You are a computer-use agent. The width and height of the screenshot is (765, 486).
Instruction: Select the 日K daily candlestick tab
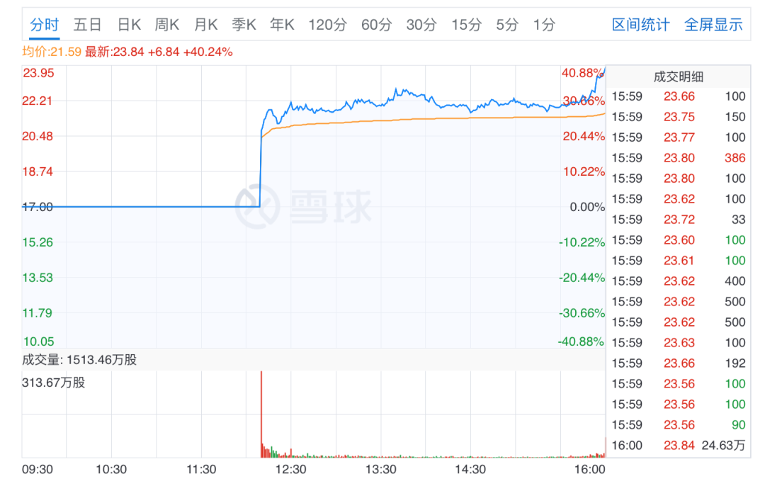point(129,25)
